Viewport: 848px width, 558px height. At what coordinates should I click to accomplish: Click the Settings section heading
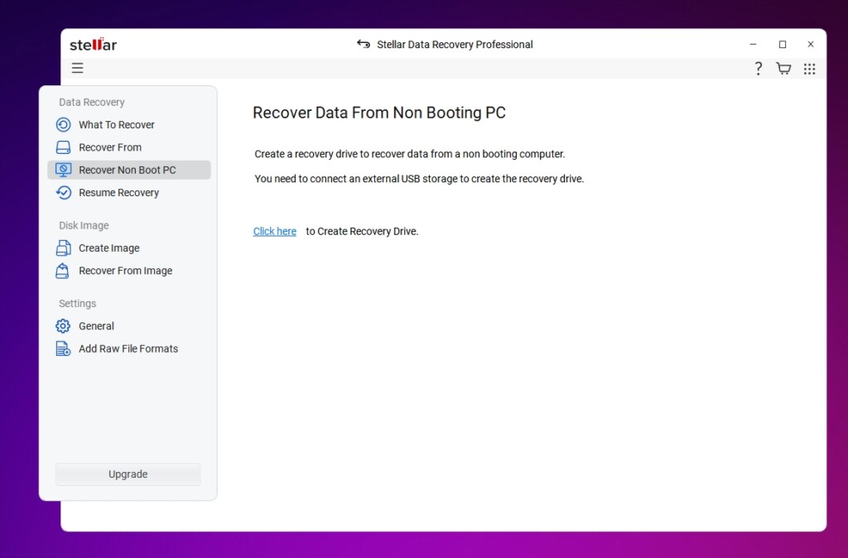click(x=77, y=303)
